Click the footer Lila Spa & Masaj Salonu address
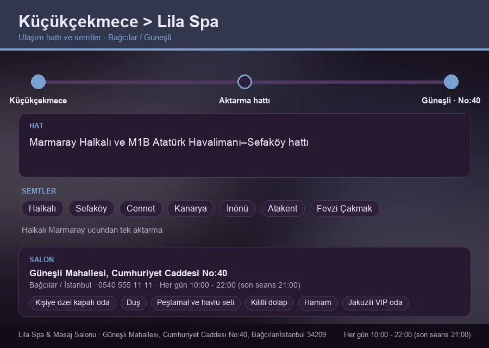The image size is (489, 348). click(172, 334)
